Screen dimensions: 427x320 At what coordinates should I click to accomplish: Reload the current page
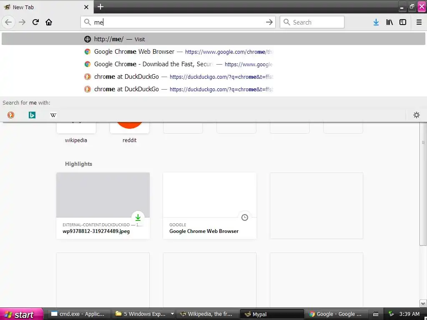point(35,22)
